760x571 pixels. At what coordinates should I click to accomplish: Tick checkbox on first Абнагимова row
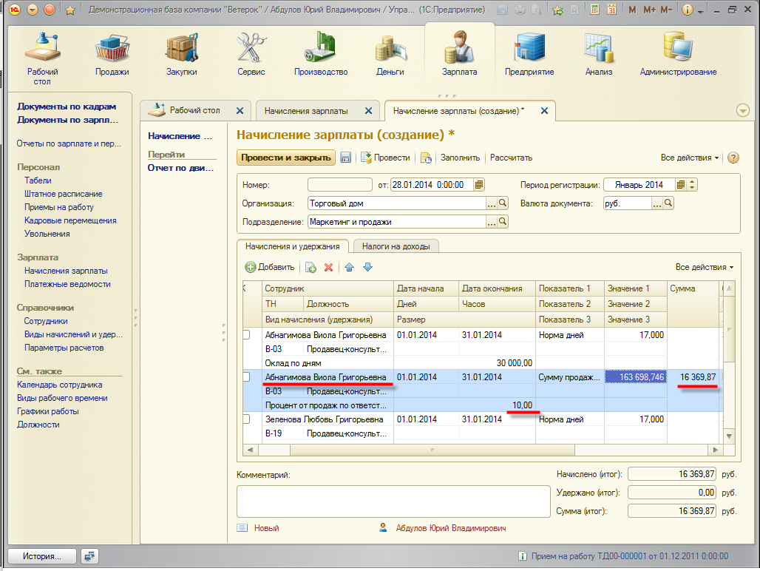pyautogui.click(x=247, y=335)
